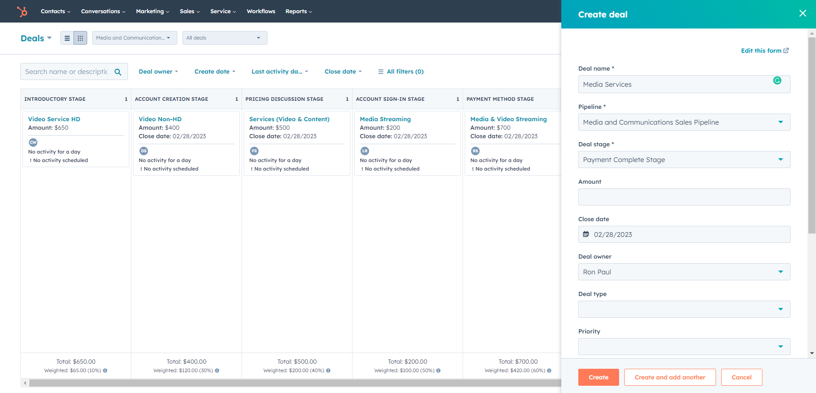This screenshot has width=816, height=393.
Task: Open the Sales menu
Action: (190, 11)
